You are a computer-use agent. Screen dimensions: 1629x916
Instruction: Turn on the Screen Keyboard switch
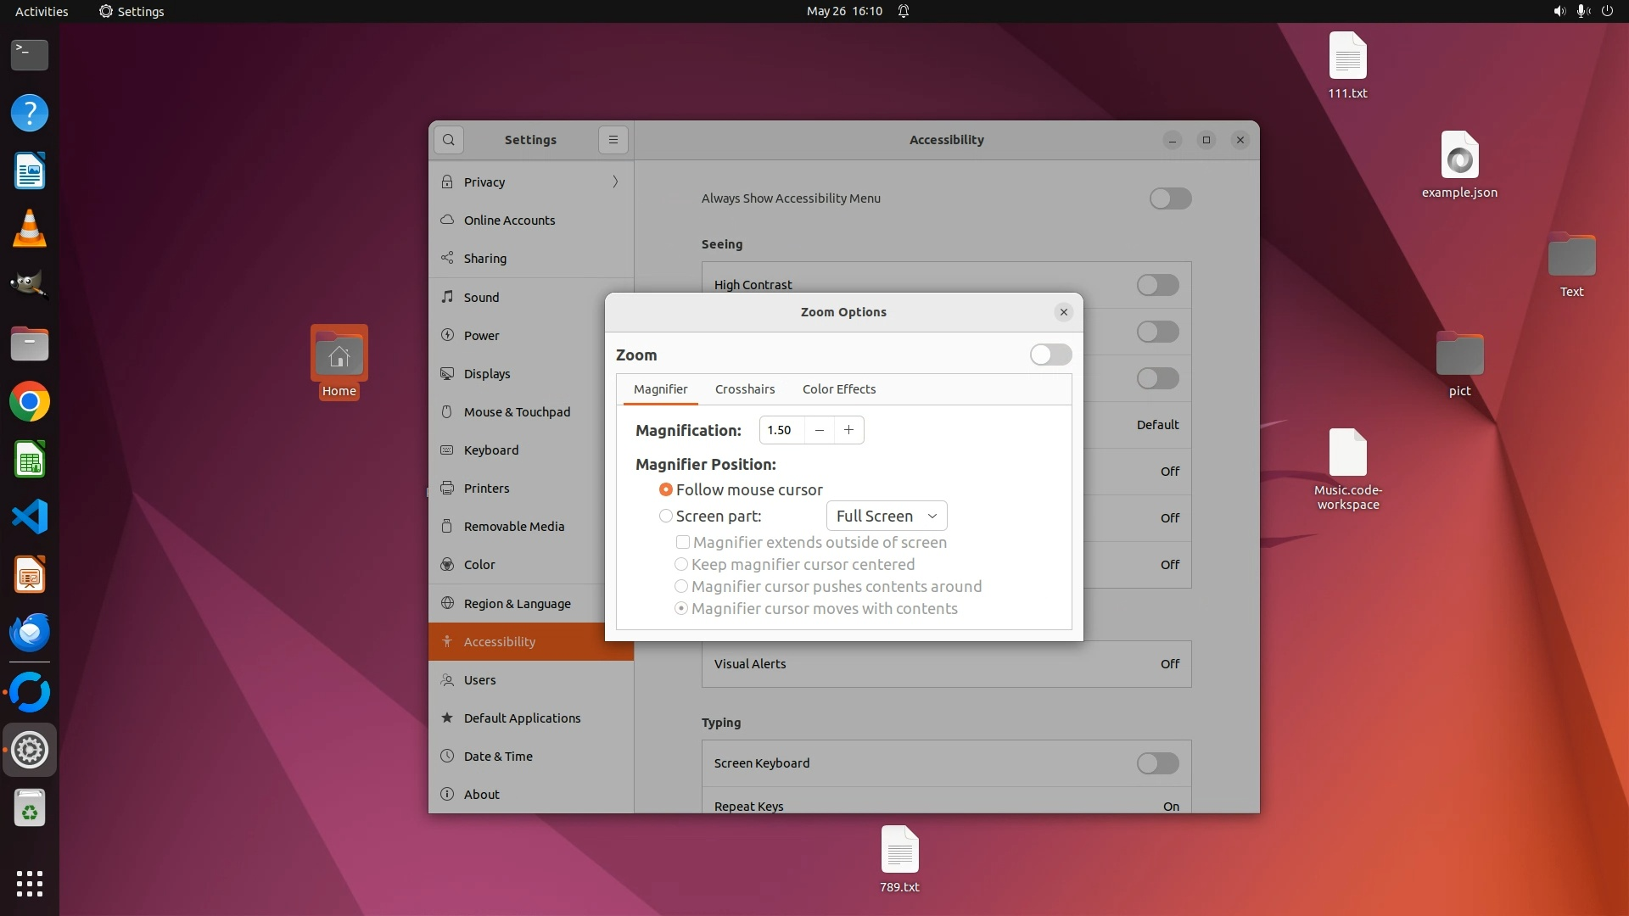point(1157,763)
